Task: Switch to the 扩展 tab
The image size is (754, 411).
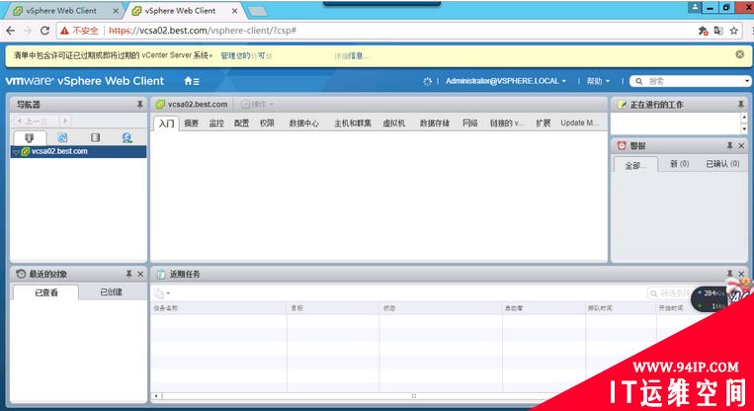Action: click(543, 123)
